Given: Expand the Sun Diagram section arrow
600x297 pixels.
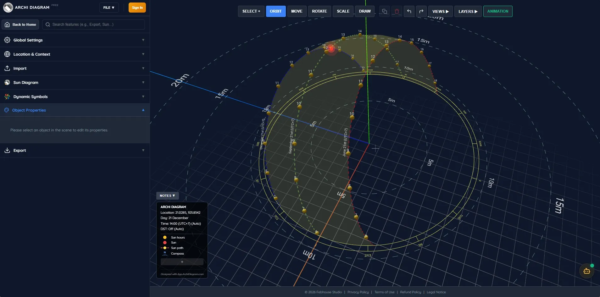Looking at the screenshot, I should tap(143, 82).
